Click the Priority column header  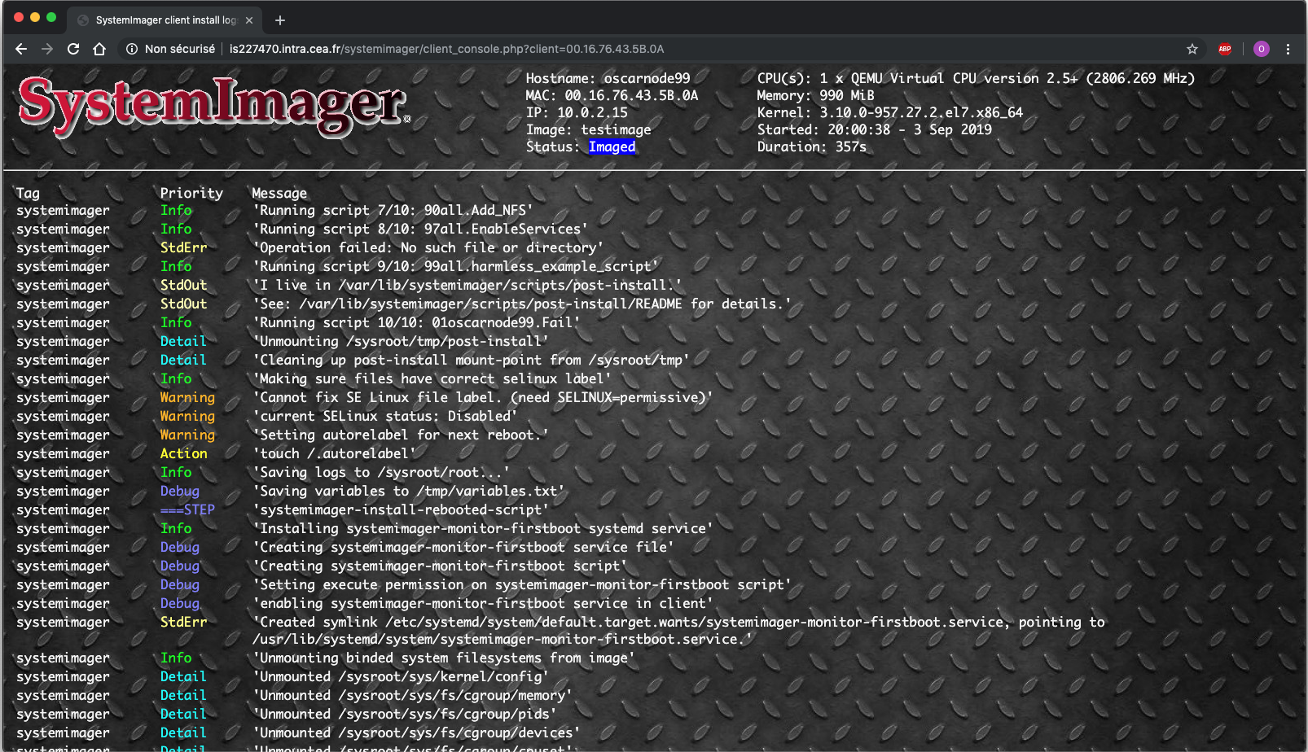191,193
